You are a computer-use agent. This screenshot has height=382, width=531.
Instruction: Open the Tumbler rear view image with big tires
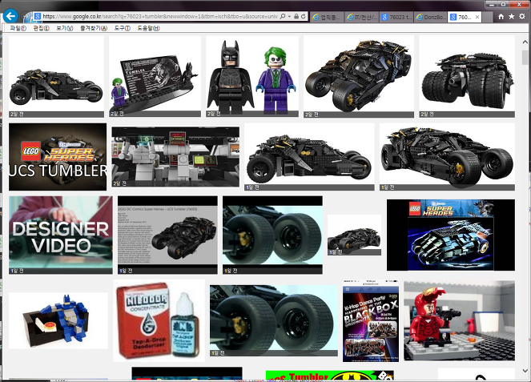[x=467, y=77]
